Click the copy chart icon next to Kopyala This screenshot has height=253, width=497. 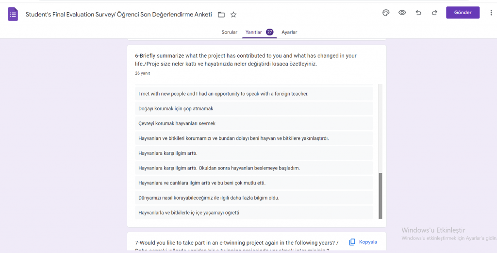pyautogui.click(x=352, y=242)
